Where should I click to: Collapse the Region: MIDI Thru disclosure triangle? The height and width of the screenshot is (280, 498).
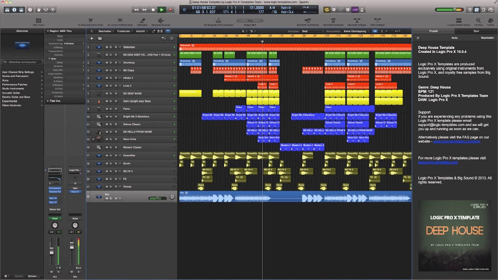[x=48, y=31]
